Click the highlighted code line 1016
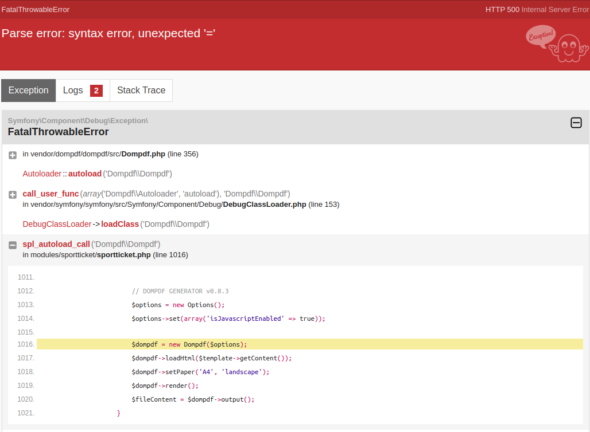The image size is (590, 432). tap(310, 344)
